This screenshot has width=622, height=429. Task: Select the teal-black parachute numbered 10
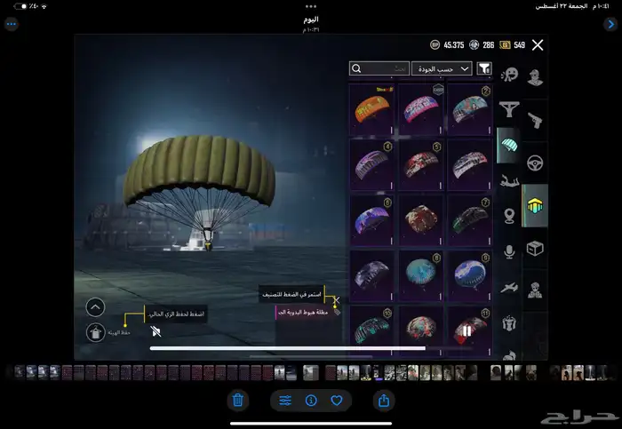click(372, 331)
